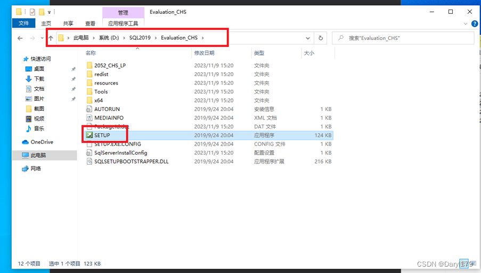Select 网络 in the navigation pane
Viewport: 481px width, 273px height.
tap(36, 168)
